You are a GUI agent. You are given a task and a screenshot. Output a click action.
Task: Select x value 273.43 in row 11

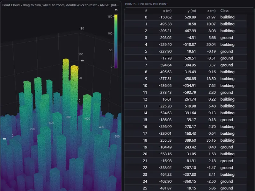(x=166, y=92)
